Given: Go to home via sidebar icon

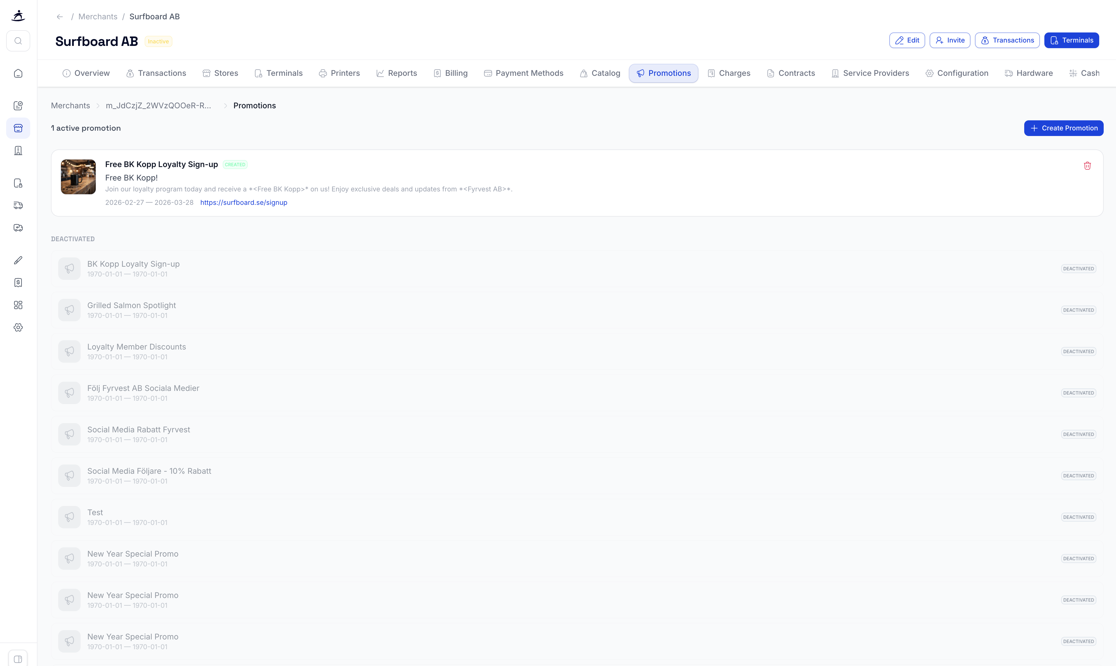Looking at the screenshot, I should [x=18, y=73].
